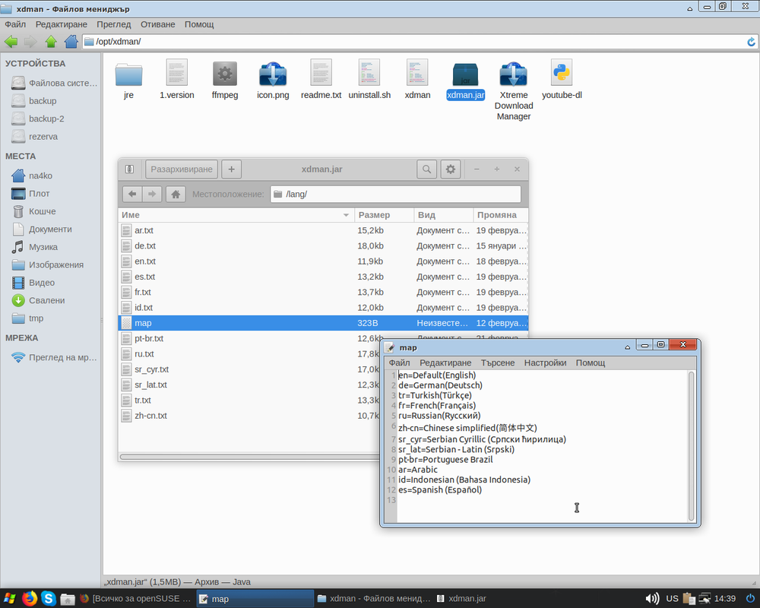
Task: Add files with the plus button
Action: pyautogui.click(x=231, y=169)
